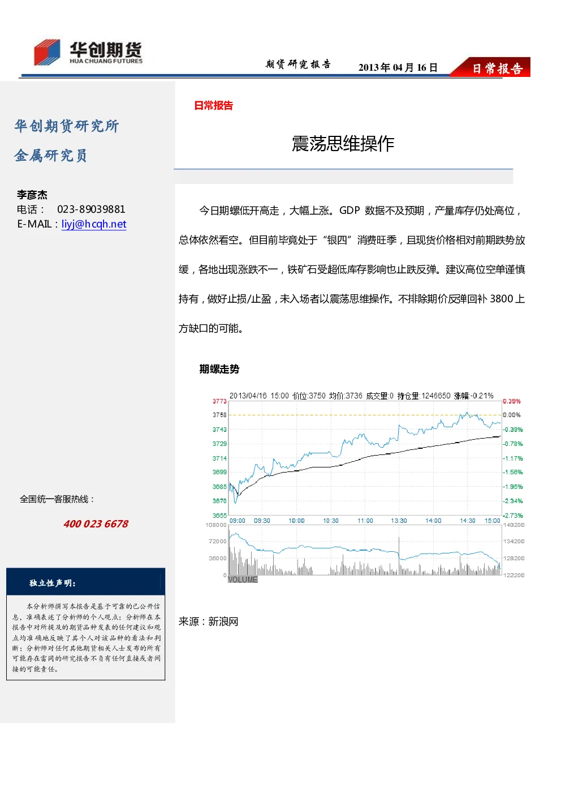The height and width of the screenshot is (794, 561).
Task: Click the chart's 3773 price label
Action: coord(219,401)
